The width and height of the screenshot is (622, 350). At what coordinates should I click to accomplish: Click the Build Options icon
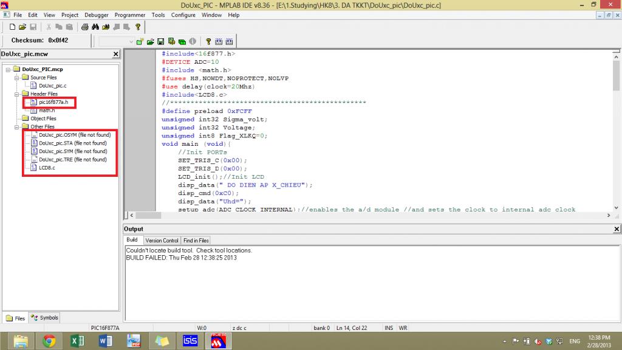[x=171, y=41]
